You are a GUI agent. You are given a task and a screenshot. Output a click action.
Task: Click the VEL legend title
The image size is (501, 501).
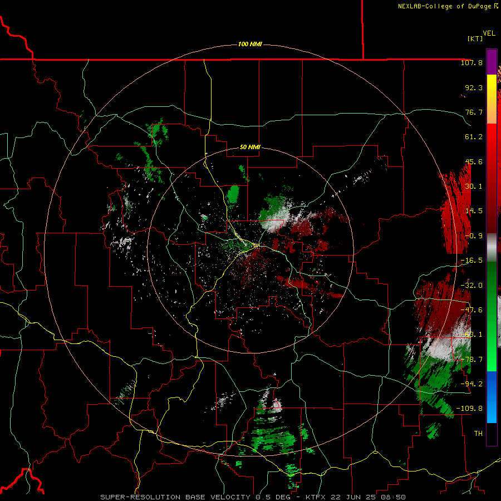pyautogui.click(x=489, y=33)
